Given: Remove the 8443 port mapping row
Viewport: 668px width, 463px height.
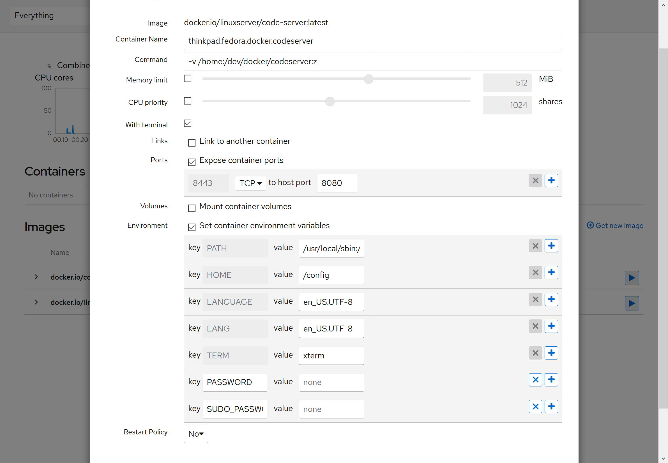Looking at the screenshot, I should coord(535,180).
